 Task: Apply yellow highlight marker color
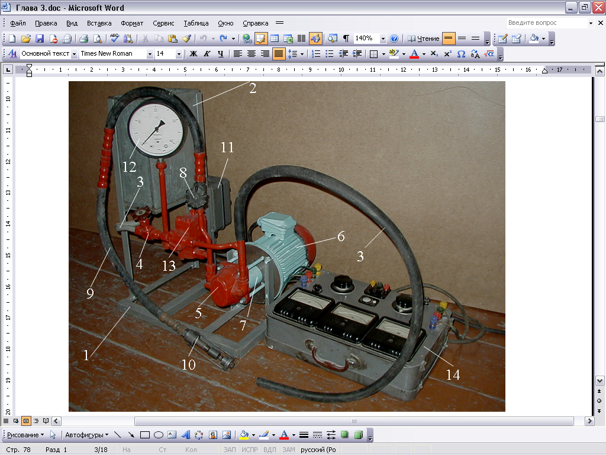pos(394,54)
